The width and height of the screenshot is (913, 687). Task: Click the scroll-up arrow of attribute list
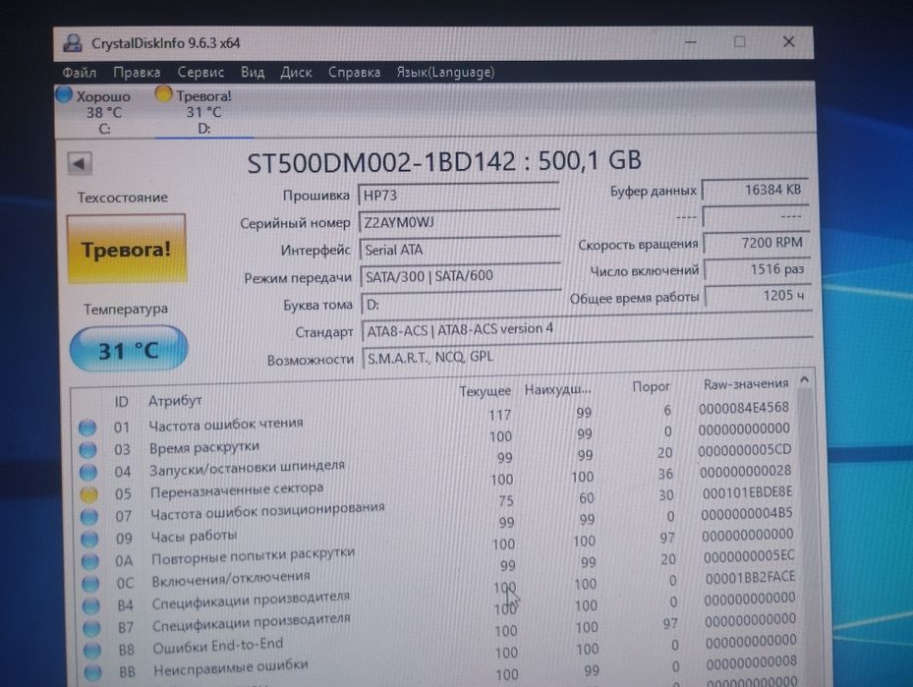click(x=804, y=379)
